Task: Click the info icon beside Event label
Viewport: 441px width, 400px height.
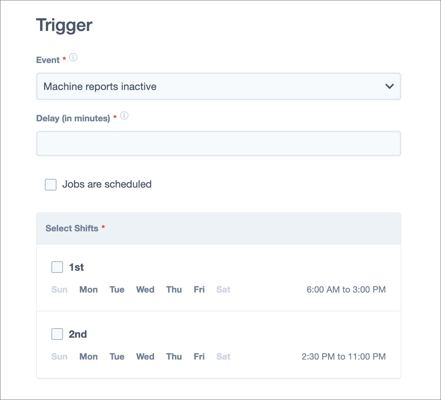Action: coord(73,57)
